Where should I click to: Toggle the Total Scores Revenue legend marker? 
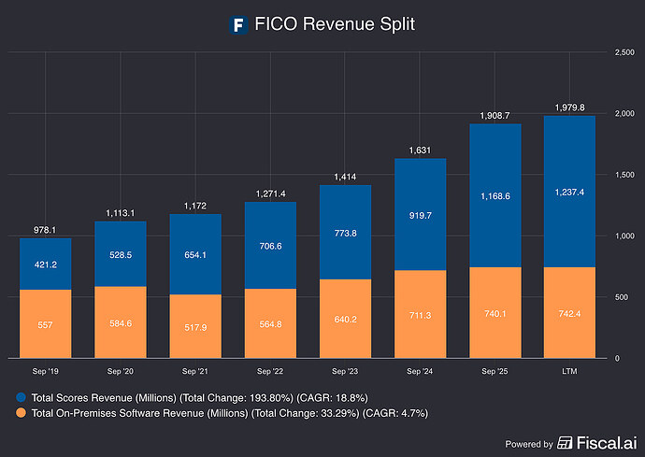(x=21, y=397)
